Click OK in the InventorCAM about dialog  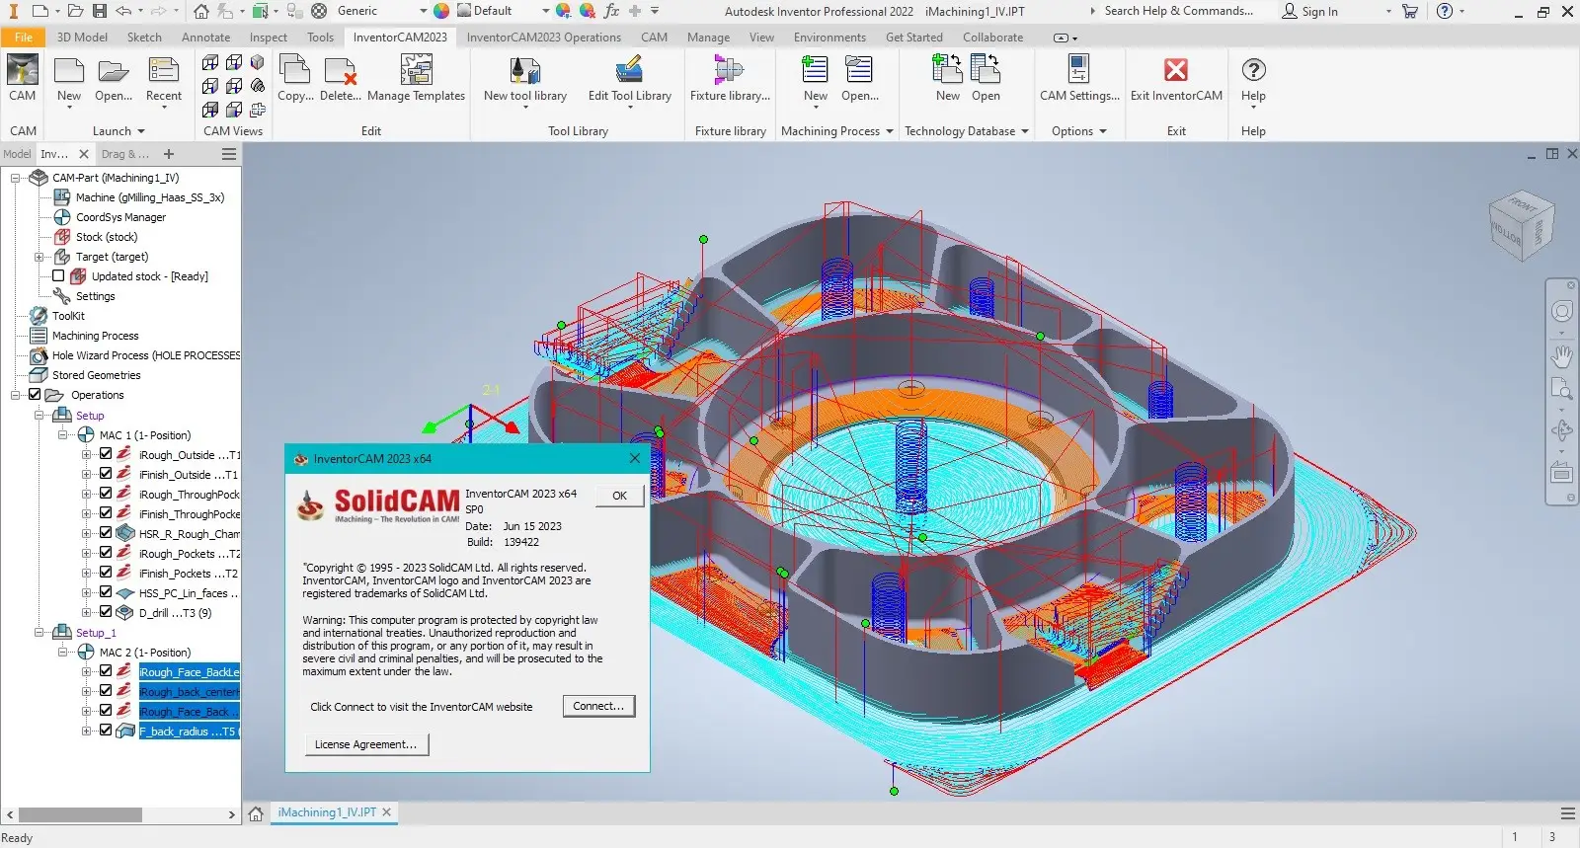(x=619, y=496)
